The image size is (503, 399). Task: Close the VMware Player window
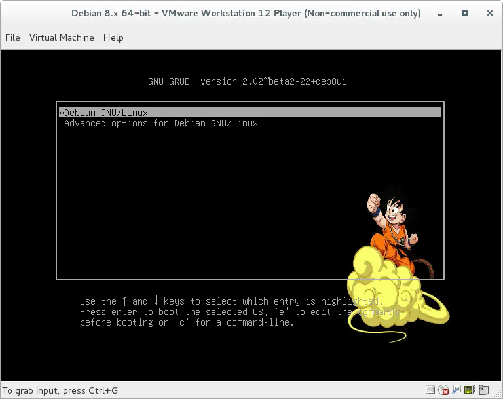489,13
